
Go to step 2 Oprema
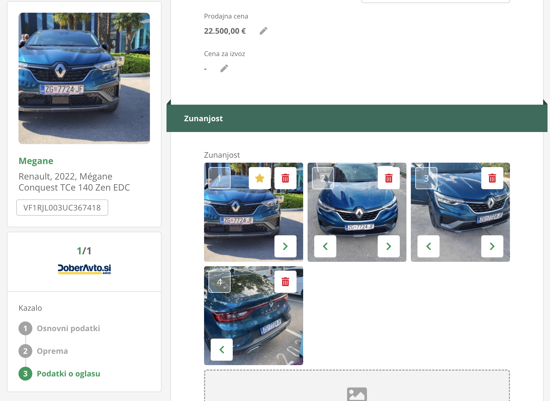coord(43,351)
